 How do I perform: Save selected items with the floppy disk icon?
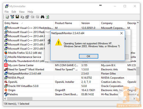click(17, 17)
